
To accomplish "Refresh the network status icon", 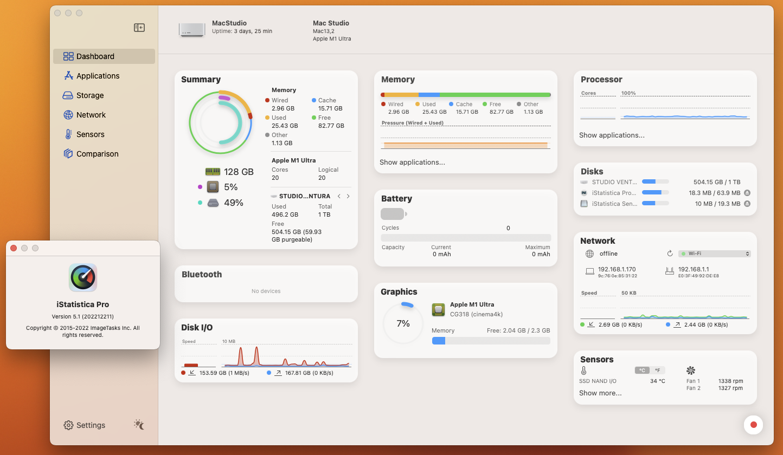I will point(670,253).
